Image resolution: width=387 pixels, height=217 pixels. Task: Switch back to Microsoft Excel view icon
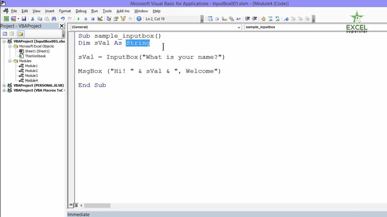[6, 19]
